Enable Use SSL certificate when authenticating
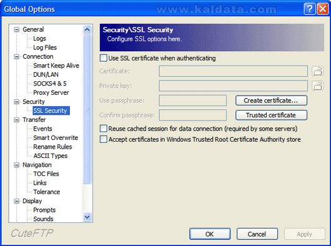331x246 pixels. [x=104, y=58]
